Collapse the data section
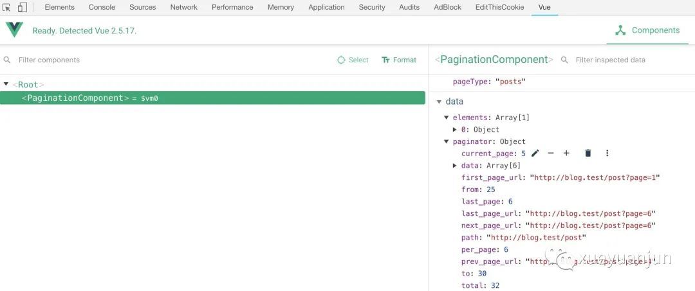Image resolution: width=695 pixels, height=291 pixels. tap(439, 101)
